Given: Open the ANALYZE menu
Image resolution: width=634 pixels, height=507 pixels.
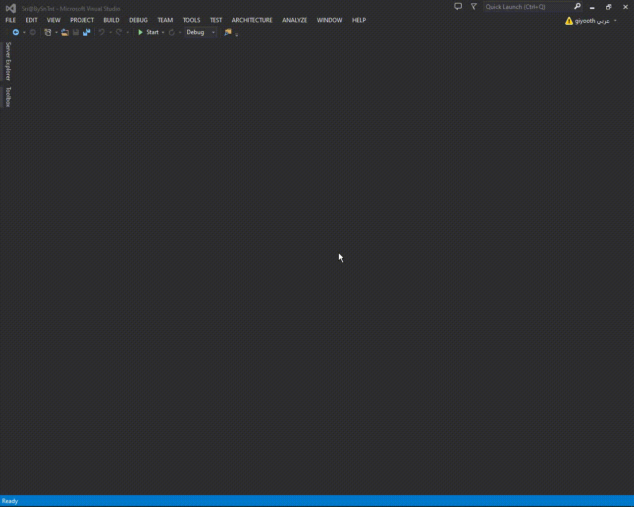Looking at the screenshot, I should 294,20.
